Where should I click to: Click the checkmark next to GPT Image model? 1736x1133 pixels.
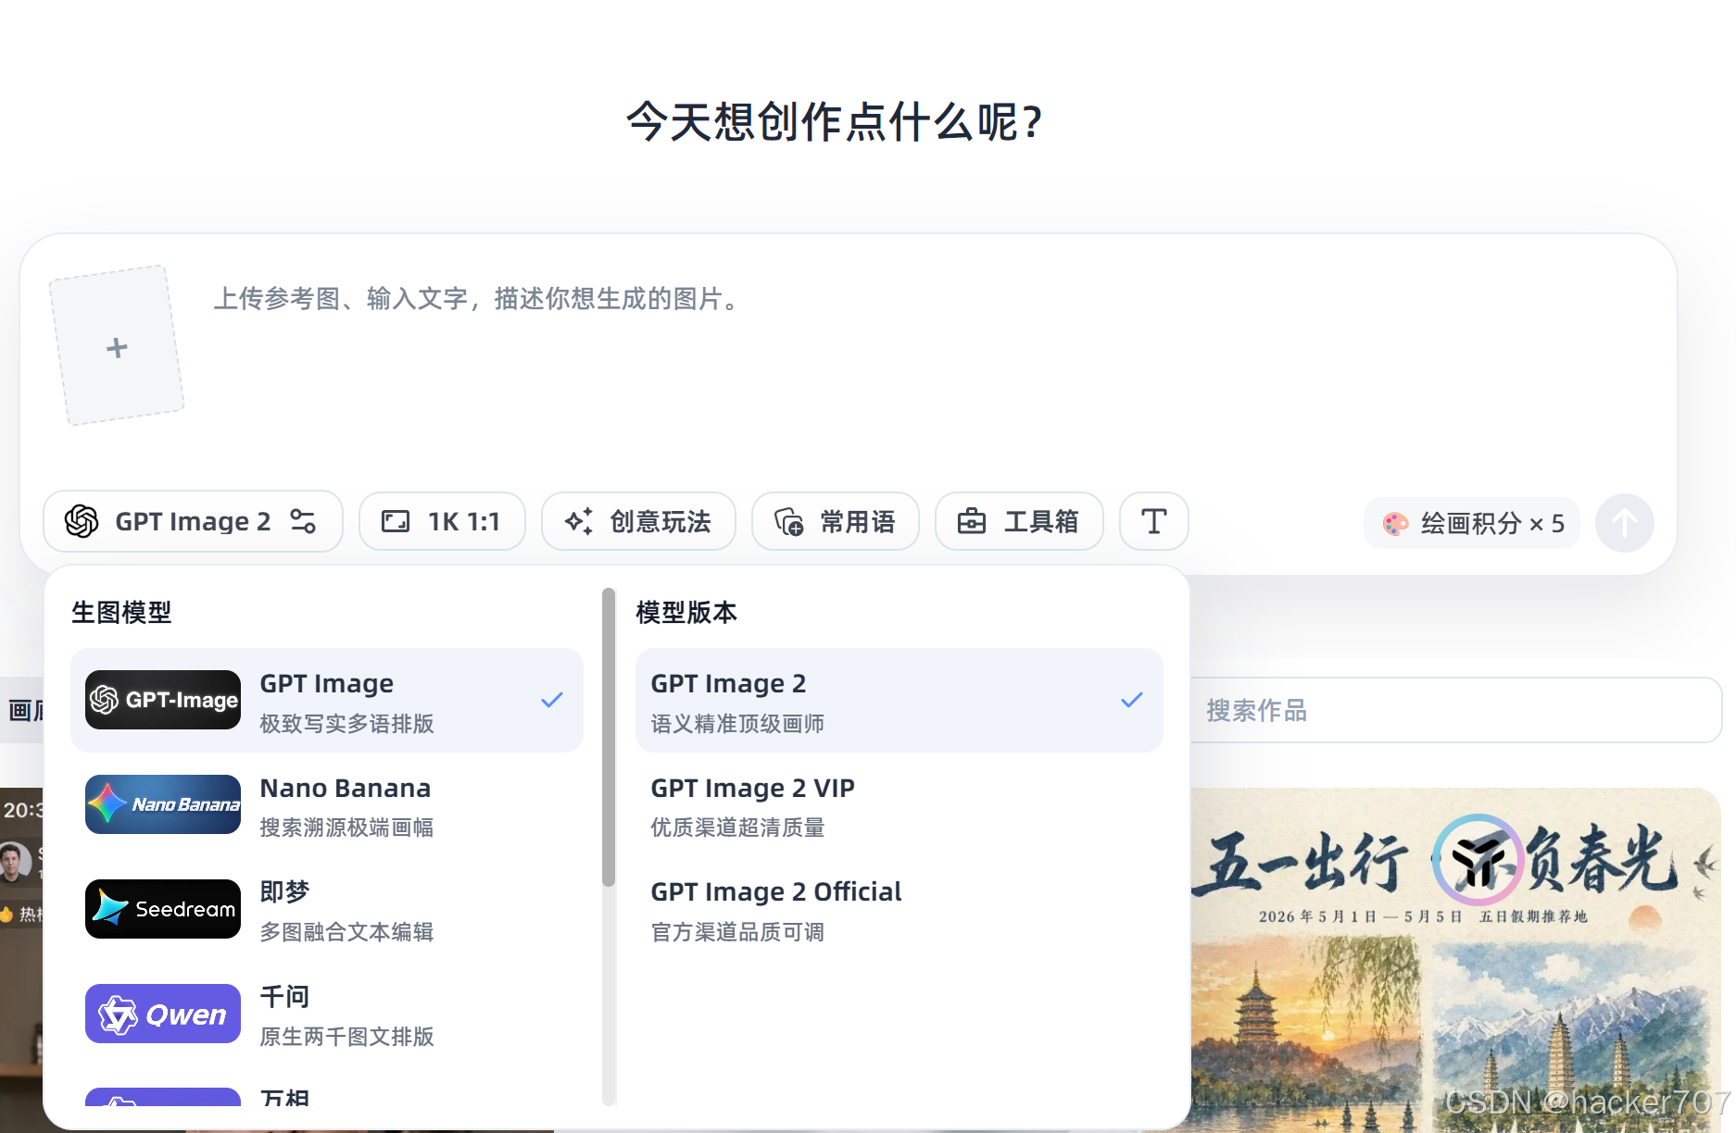tap(552, 700)
